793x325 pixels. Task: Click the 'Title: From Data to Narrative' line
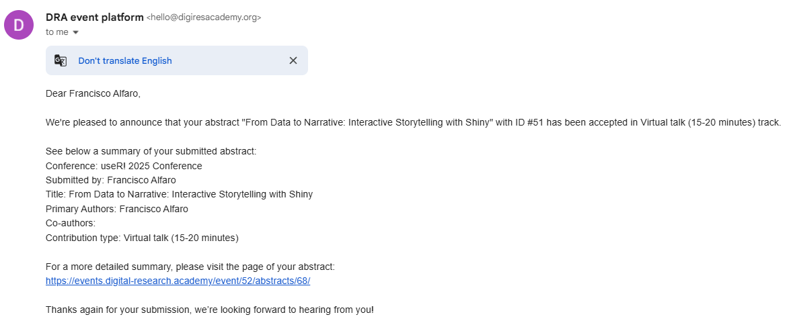179,194
